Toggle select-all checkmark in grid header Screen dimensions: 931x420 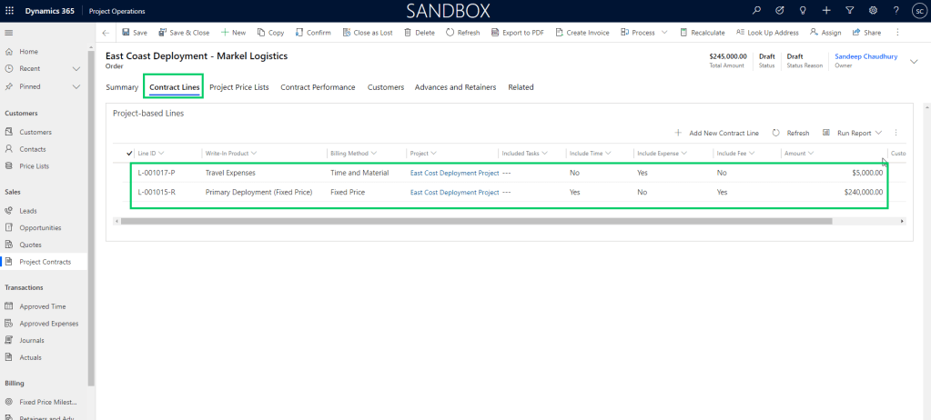[129, 153]
